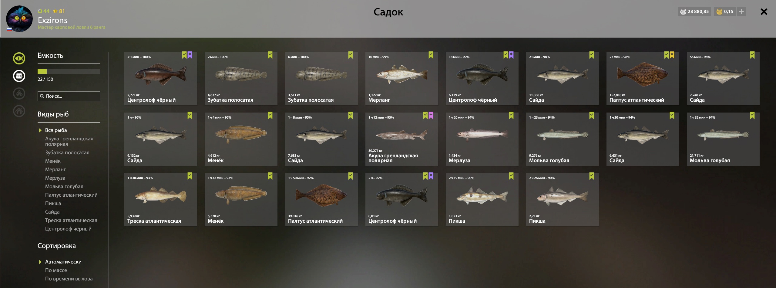Show Вся рыба in fish types
The width and height of the screenshot is (776, 288).
(56, 130)
